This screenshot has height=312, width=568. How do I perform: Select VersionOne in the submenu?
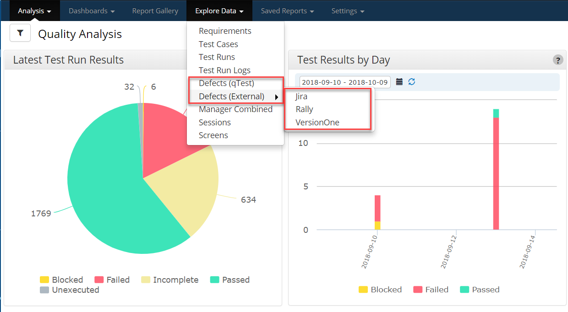[317, 123]
